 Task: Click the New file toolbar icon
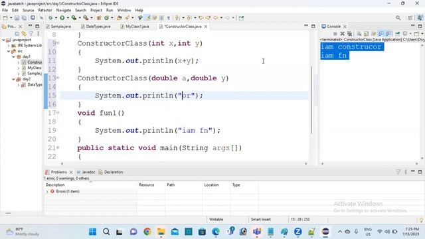pyautogui.click(x=5, y=18)
